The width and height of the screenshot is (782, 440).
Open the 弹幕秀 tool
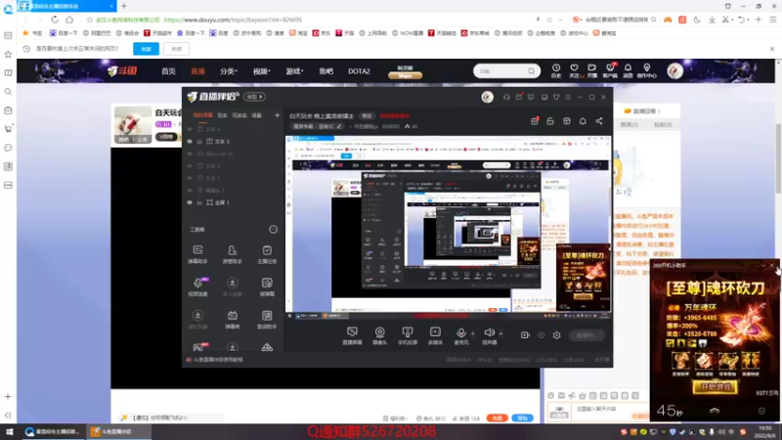(x=232, y=320)
